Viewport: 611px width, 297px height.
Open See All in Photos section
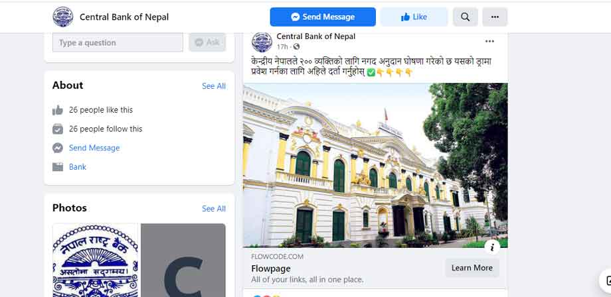214,209
